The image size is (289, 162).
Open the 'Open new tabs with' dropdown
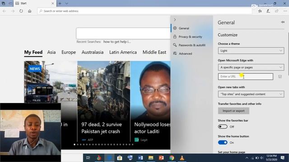pyautogui.click(x=251, y=94)
